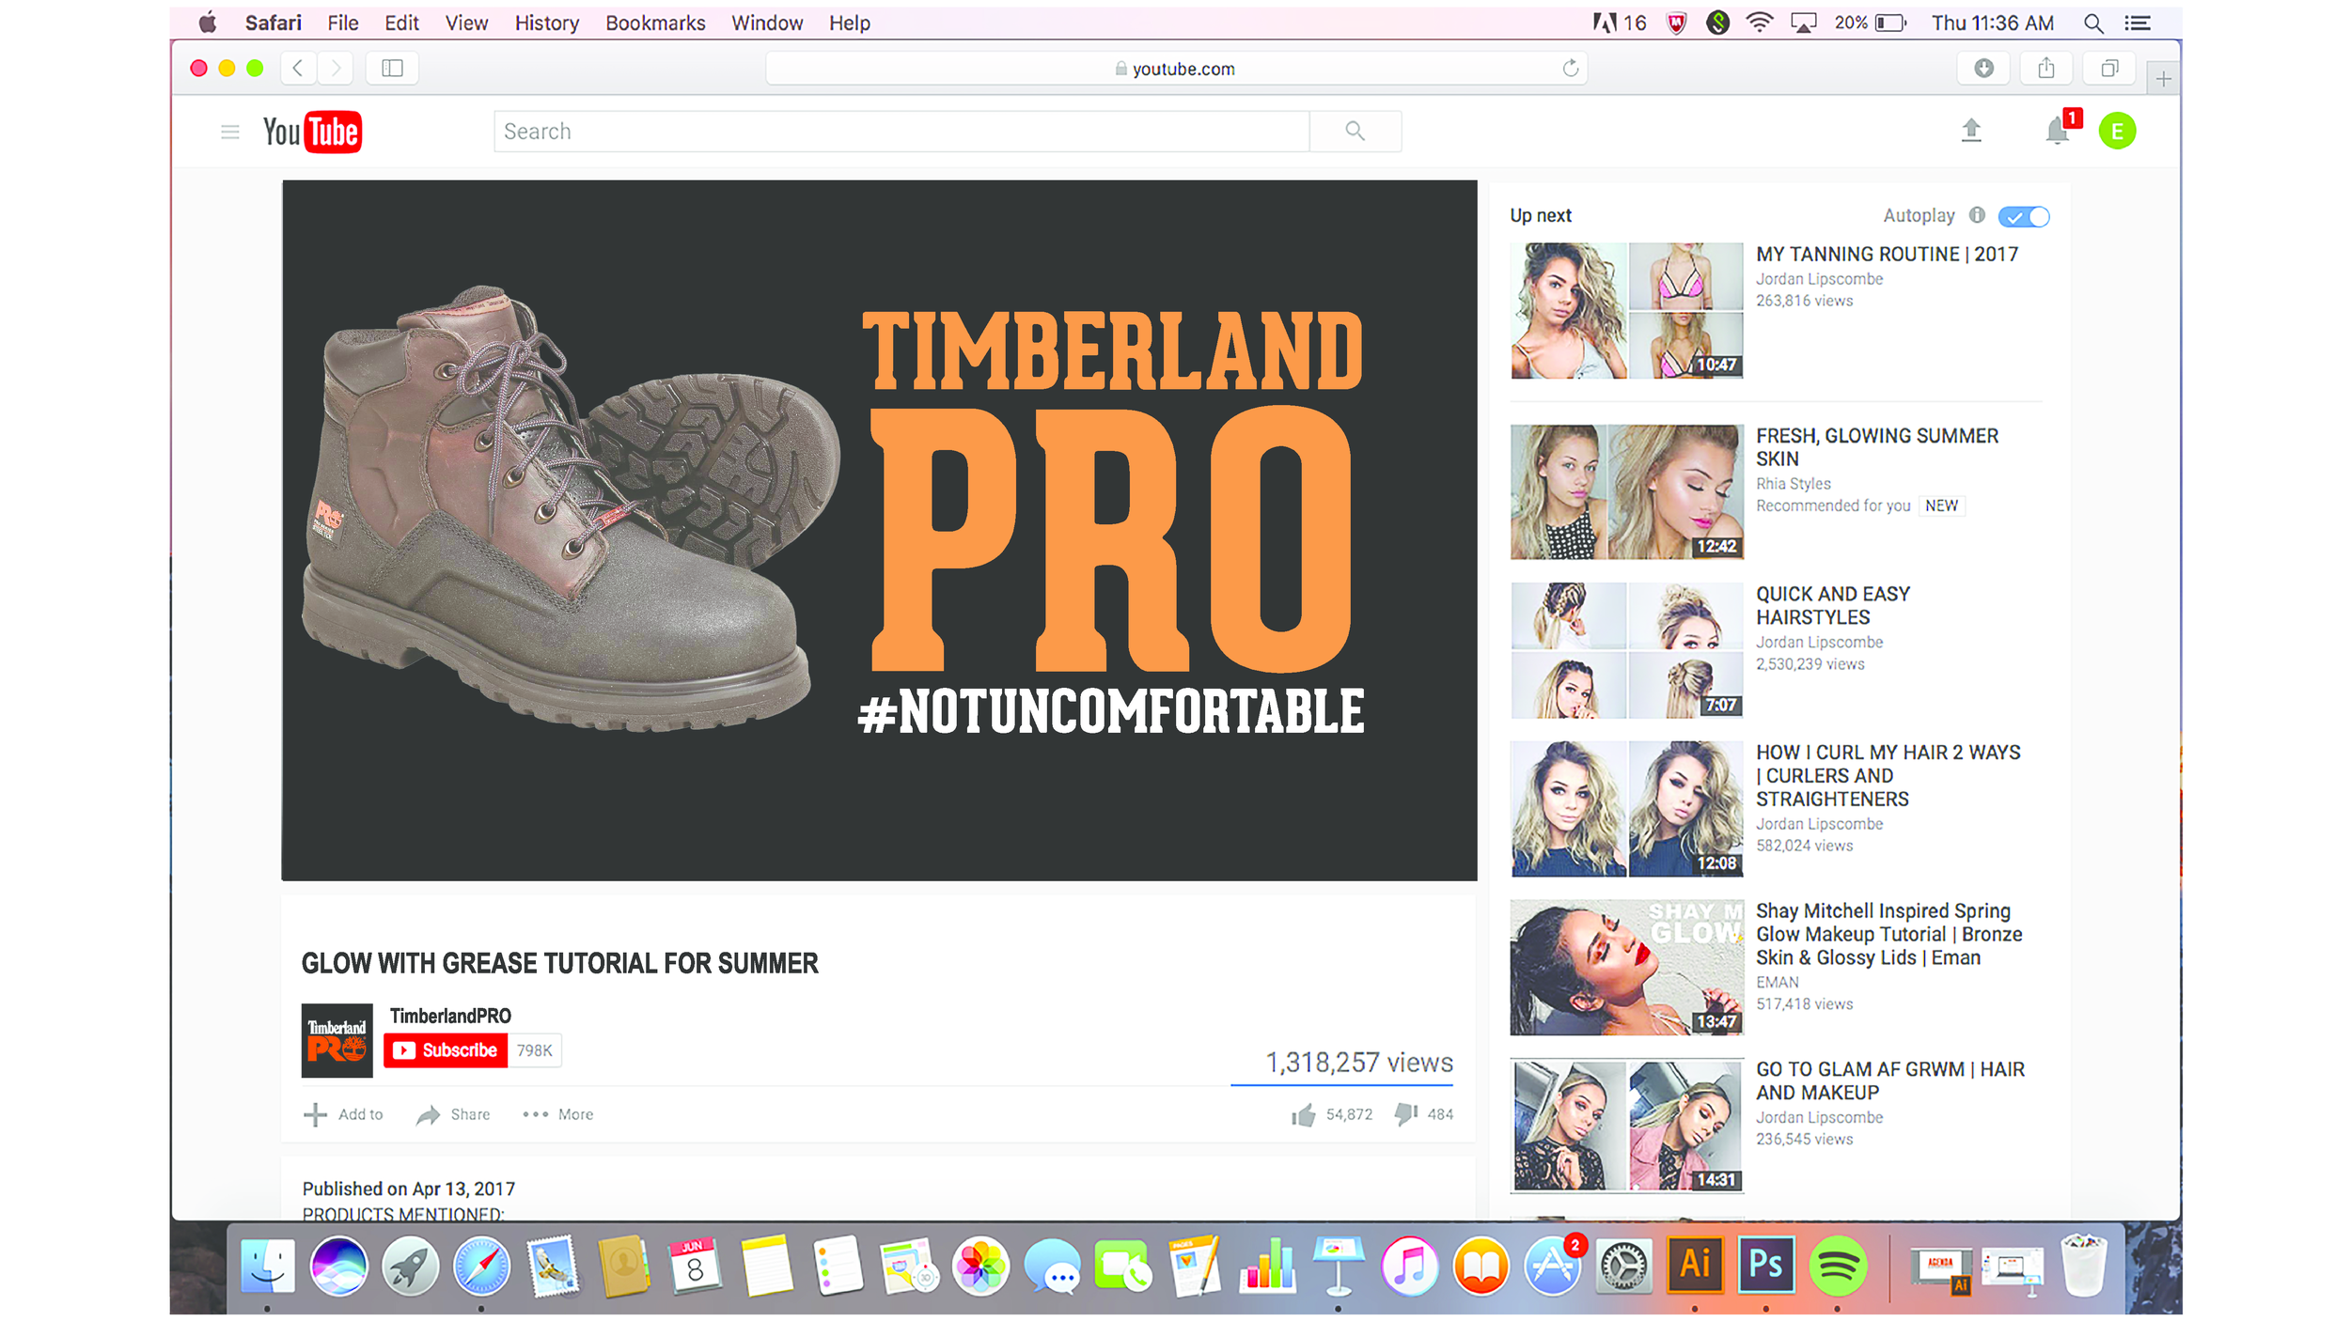Open the History menu

tap(546, 23)
